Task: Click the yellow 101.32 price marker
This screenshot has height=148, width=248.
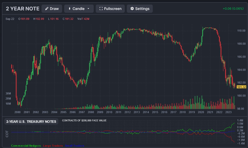Action: (x=241, y=87)
